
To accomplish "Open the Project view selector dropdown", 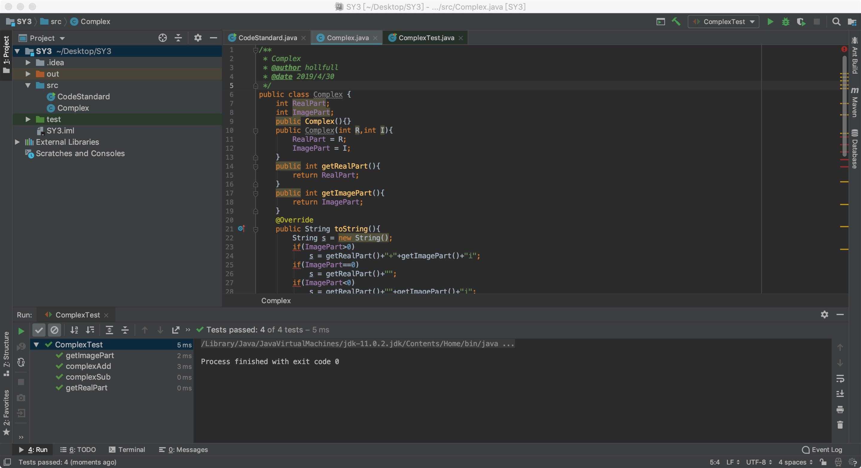I will click(46, 38).
